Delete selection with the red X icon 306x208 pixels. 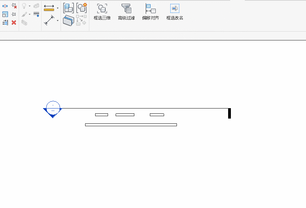pos(13,23)
